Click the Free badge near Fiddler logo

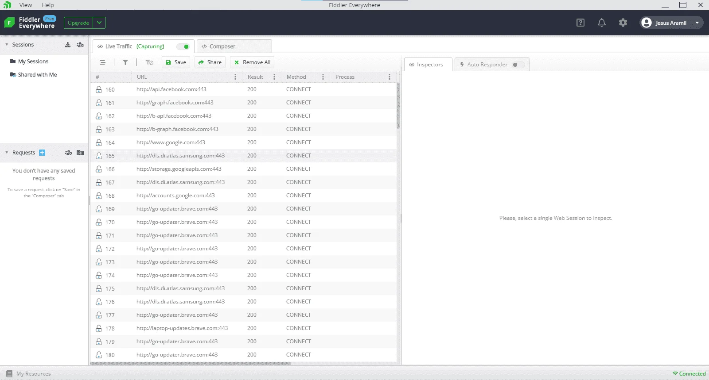coord(50,19)
